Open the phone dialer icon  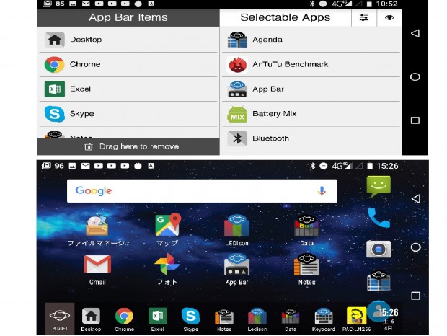(379, 218)
